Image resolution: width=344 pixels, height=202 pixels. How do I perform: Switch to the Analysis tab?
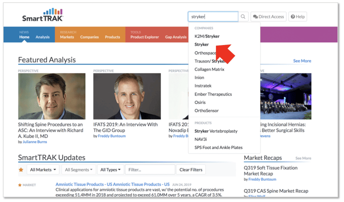click(42, 37)
